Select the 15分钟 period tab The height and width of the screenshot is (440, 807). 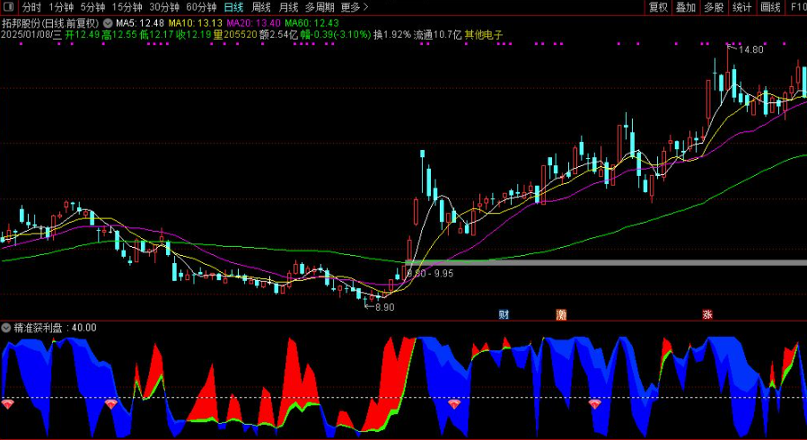[x=127, y=7]
